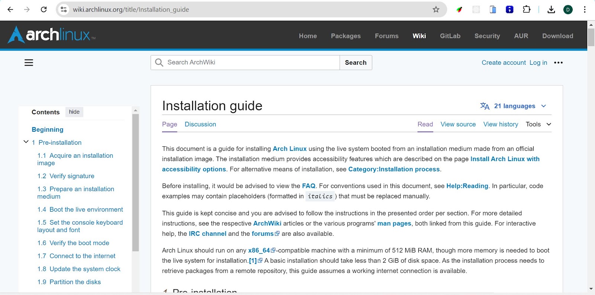
Task: Open the FAQ link
Action: pyautogui.click(x=309, y=186)
